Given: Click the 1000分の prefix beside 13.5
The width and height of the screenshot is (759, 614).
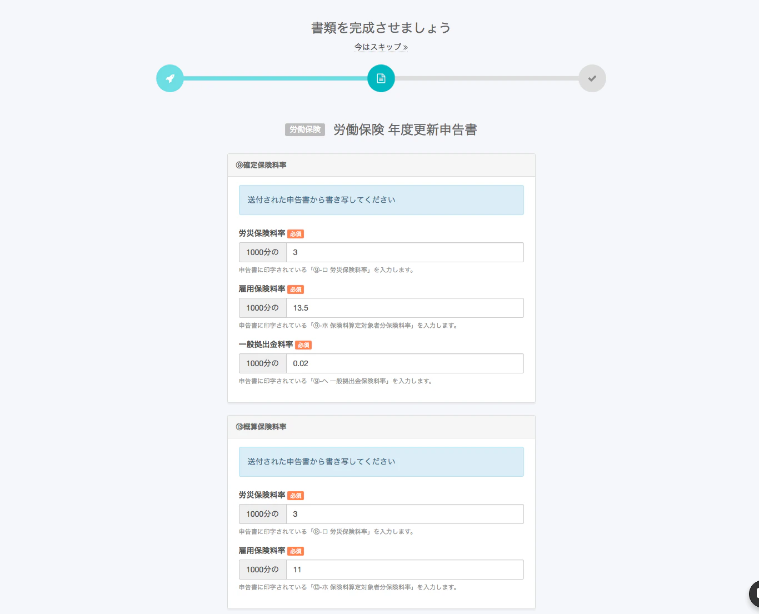Looking at the screenshot, I should tap(263, 308).
